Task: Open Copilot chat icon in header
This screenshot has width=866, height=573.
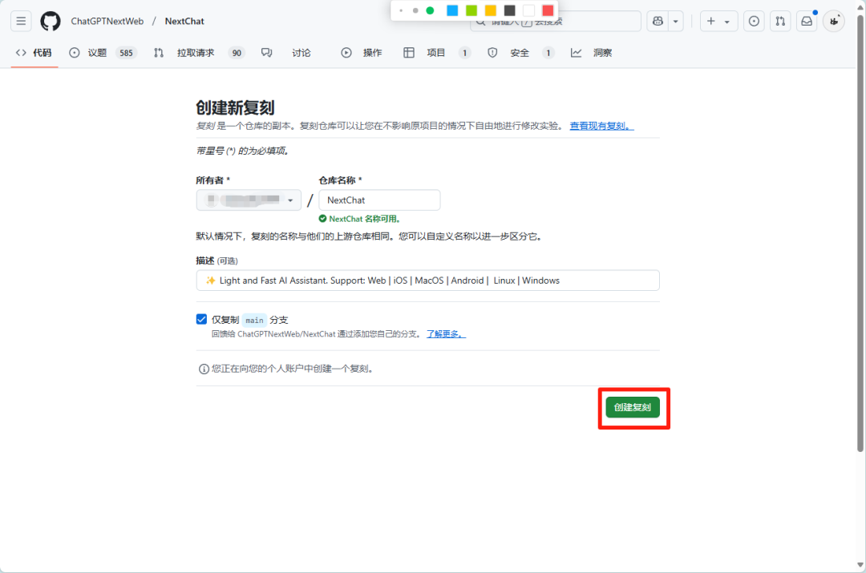Action: click(x=658, y=21)
